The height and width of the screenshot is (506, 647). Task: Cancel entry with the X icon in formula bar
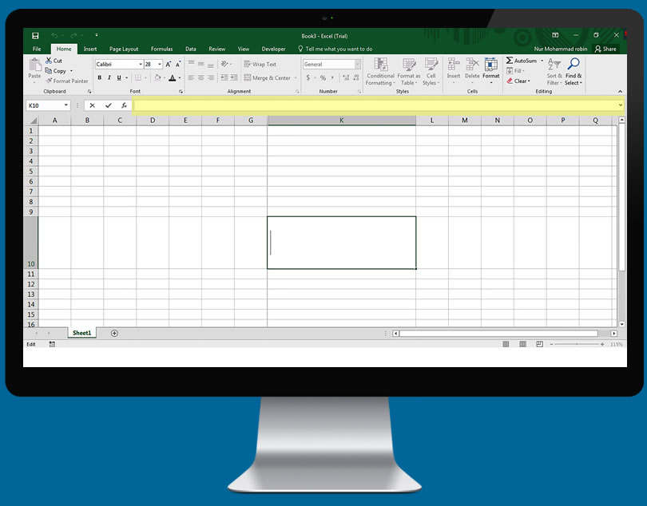pyautogui.click(x=92, y=105)
